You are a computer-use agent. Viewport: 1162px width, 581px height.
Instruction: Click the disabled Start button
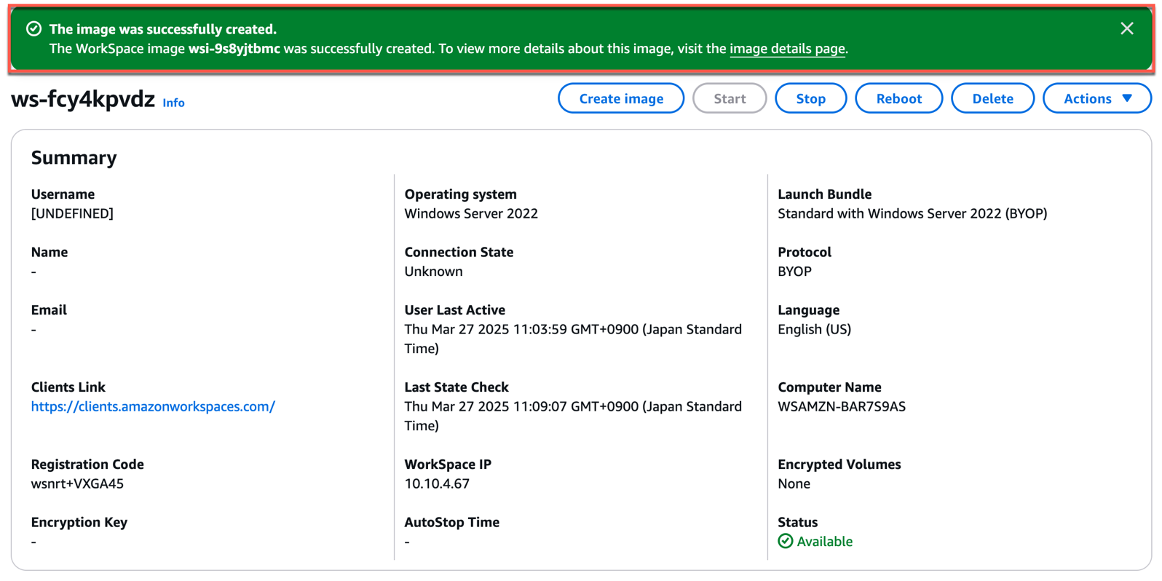click(x=730, y=98)
